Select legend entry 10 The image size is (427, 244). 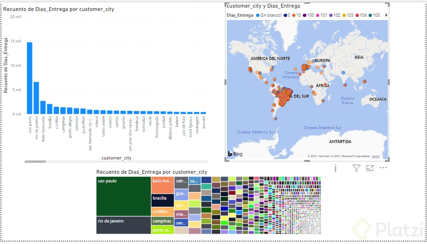pyautogui.click(x=297, y=15)
